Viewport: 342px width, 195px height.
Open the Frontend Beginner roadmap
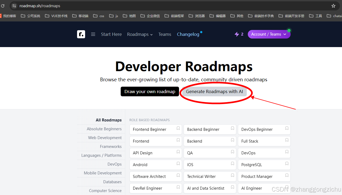(x=155, y=129)
